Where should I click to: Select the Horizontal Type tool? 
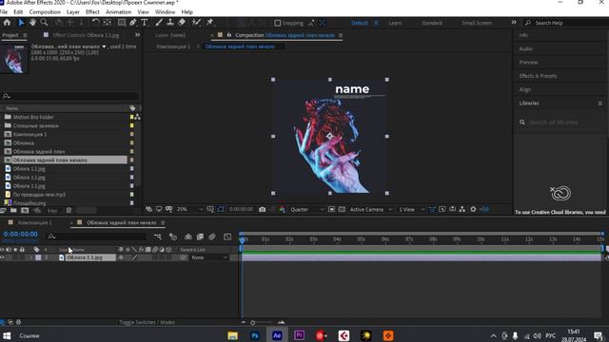tap(145, 23)
